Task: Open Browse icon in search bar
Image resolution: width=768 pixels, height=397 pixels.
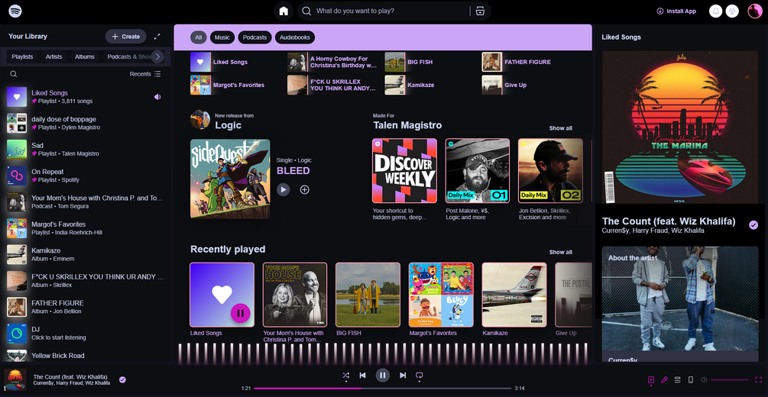Action: click(x=480, y=11)
